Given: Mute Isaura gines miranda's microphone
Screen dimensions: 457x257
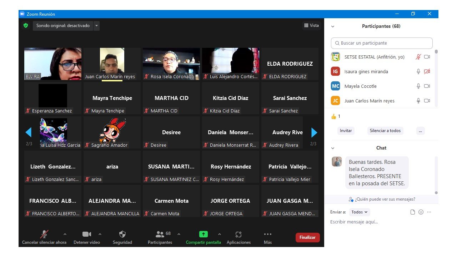Looking at the screenshot, I should [418, 71].
